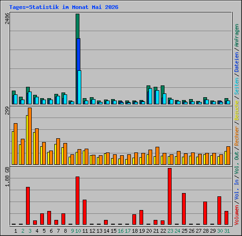
Task: Click the cyan Seiten bar for day 10
Action: tap(79, 87)
